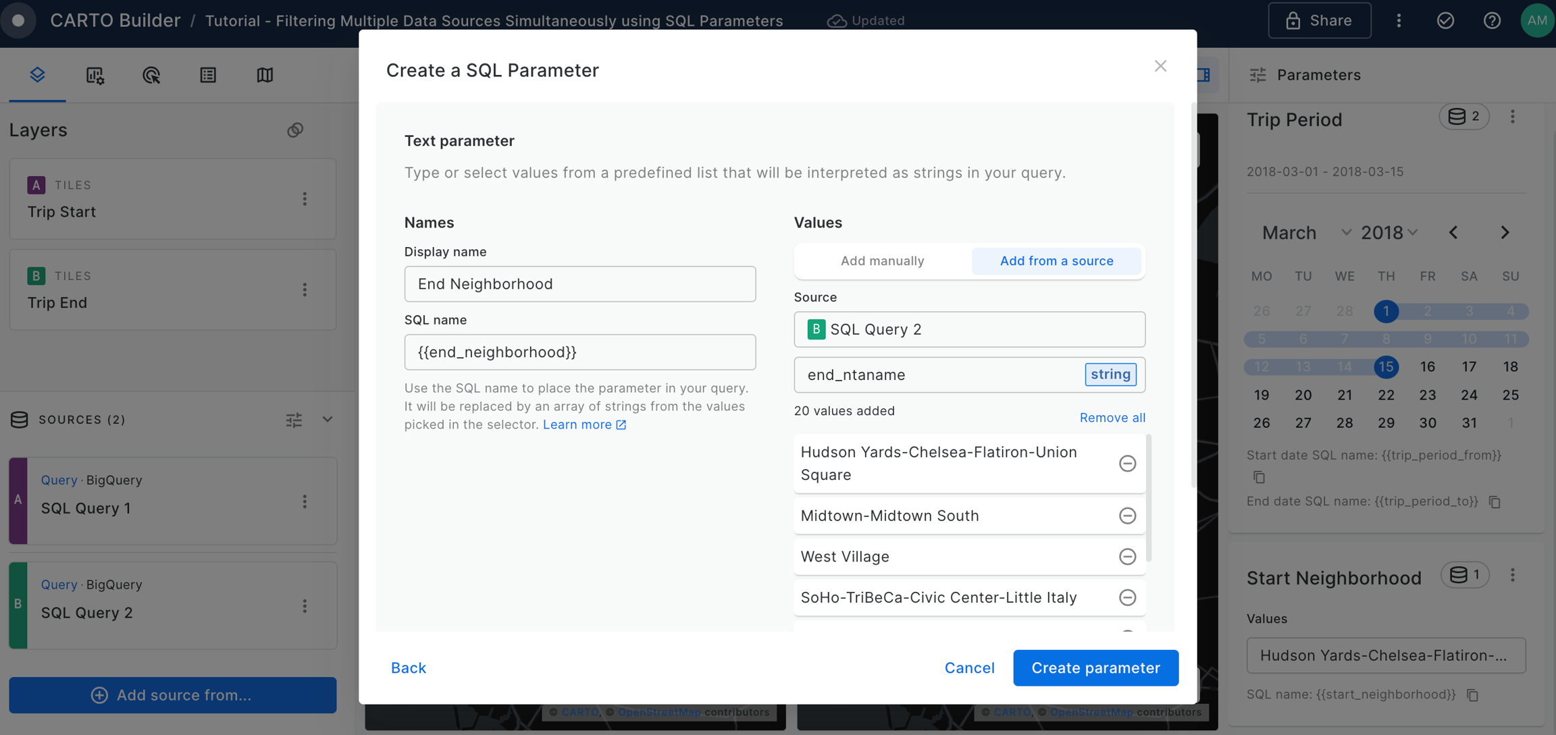The image size is (1556, 735).
Task: Switch to Add manually option
Action: point(882,261)
